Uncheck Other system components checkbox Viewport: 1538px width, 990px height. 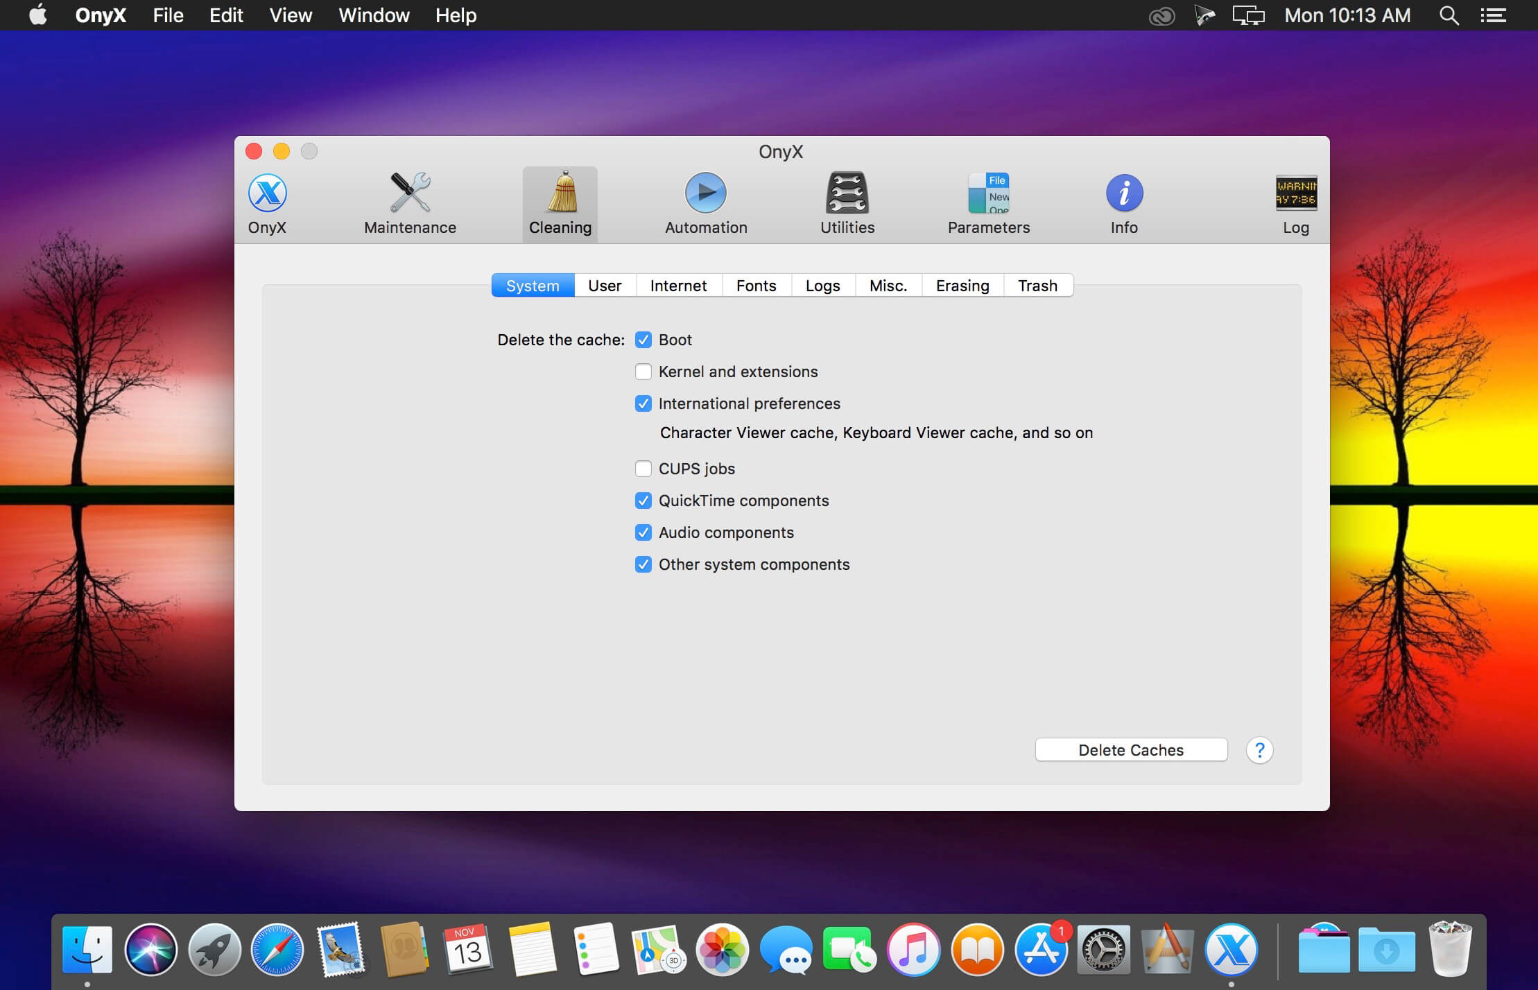(643, 564)
